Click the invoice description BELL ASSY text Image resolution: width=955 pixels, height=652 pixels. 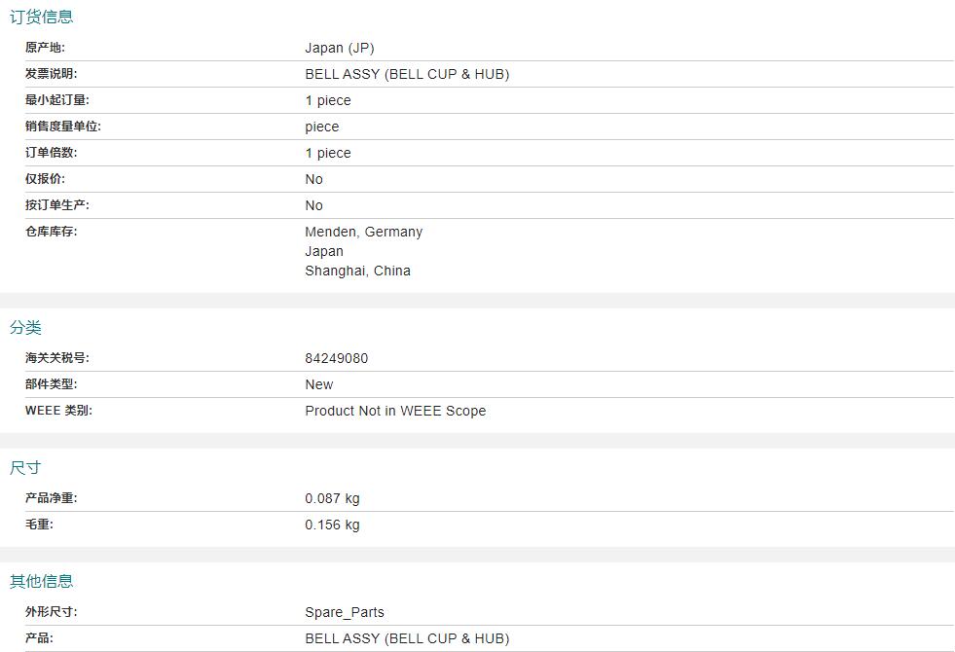(407, 74)
